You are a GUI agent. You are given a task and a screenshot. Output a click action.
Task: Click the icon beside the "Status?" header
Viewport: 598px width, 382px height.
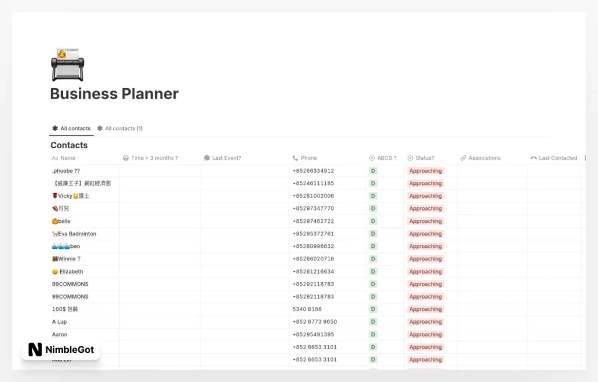tap(410, 158)
